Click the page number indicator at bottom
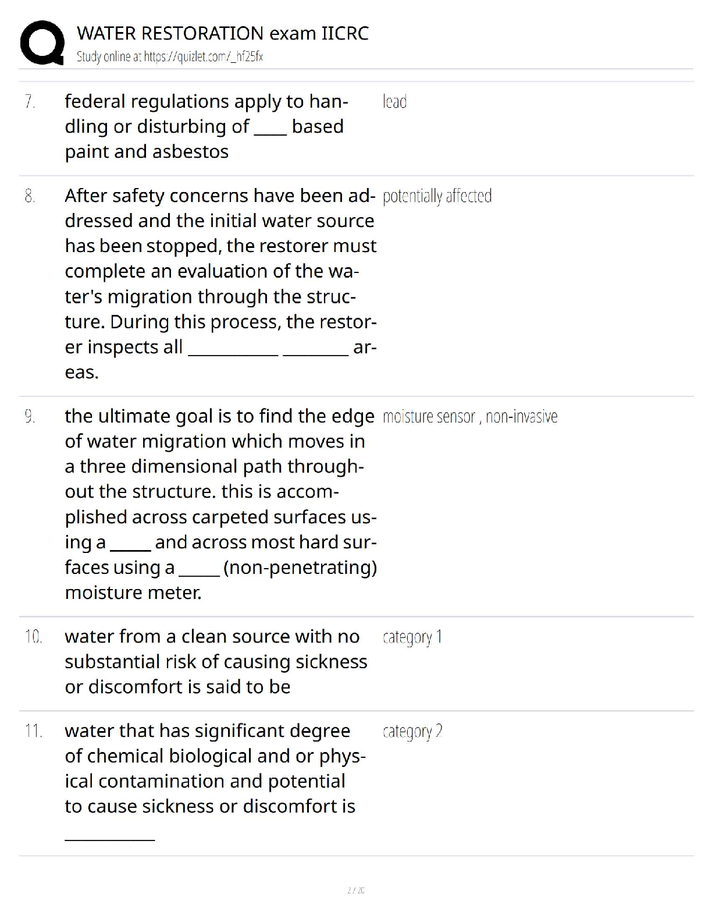 [355, 890]
